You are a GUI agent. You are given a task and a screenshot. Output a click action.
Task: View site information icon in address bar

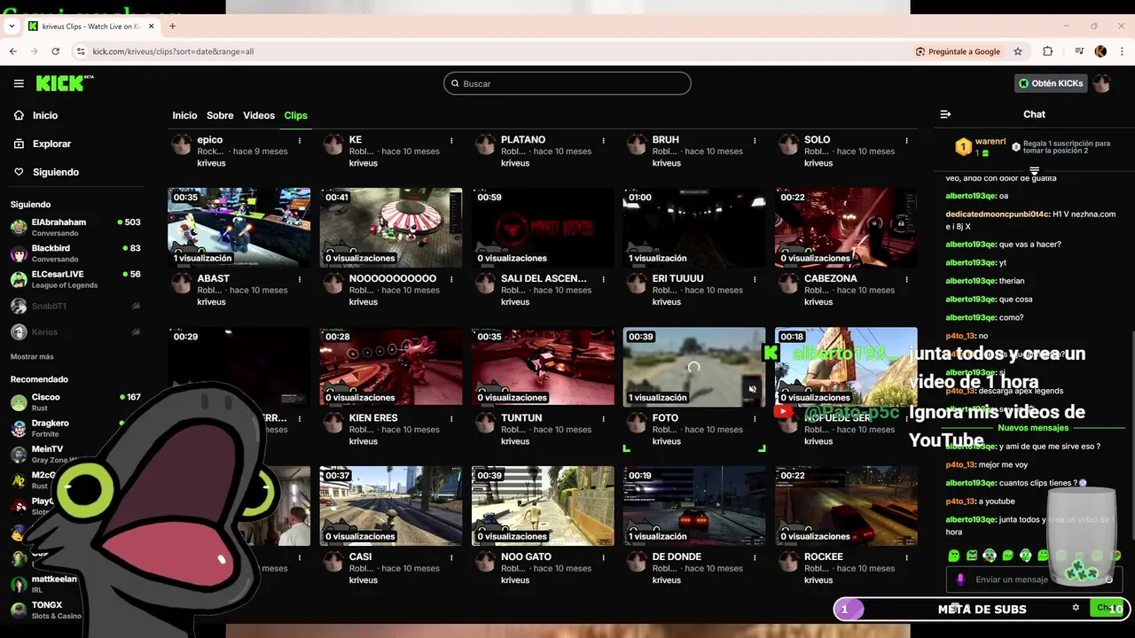point(81,51)
